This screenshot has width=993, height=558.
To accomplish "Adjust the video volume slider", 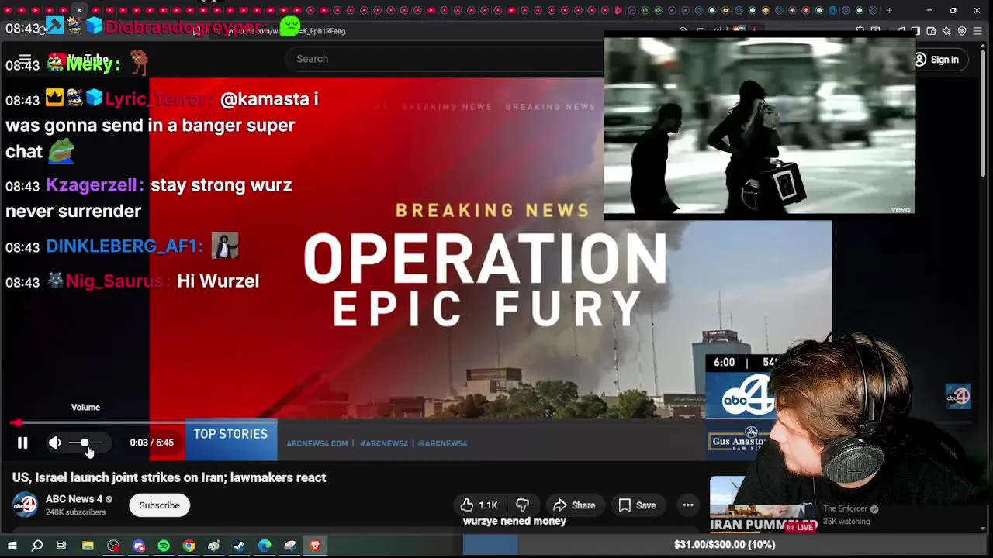I will point(85,443).
